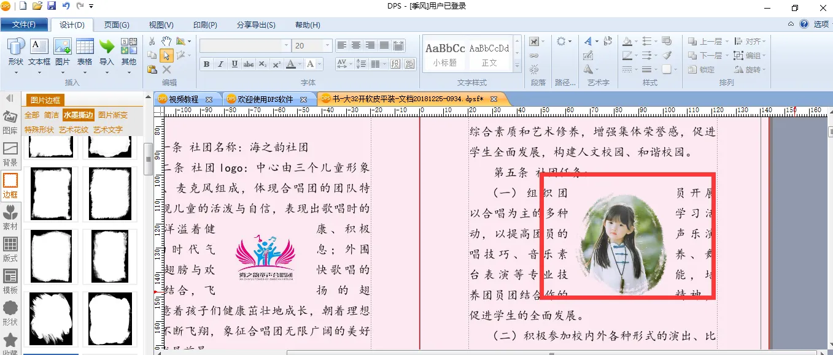
Task: Expand the 其他 insert dropdown
Action: click(x=129, y=72)
